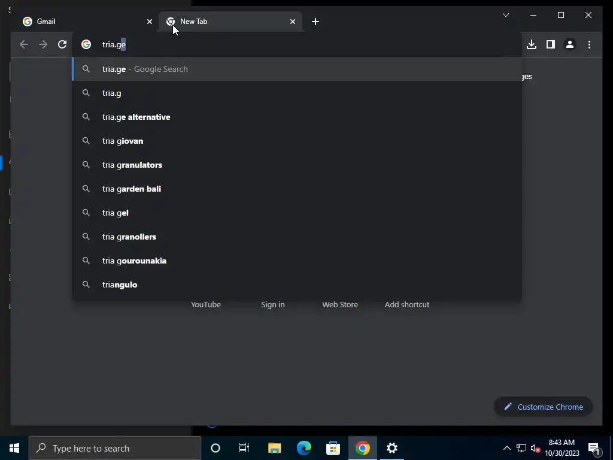Viewport: 613px width, 460px height.
Task: Open Microsoft Store from the taskbar
Action: tap(333, 448)
